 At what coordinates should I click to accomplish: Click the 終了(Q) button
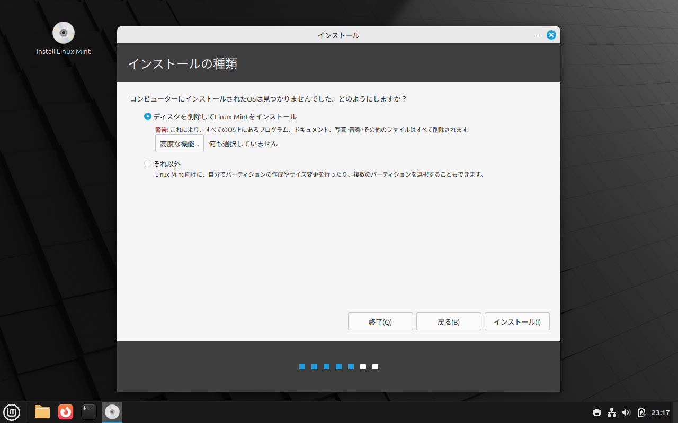pyautogui.click(x=380, y=321)
